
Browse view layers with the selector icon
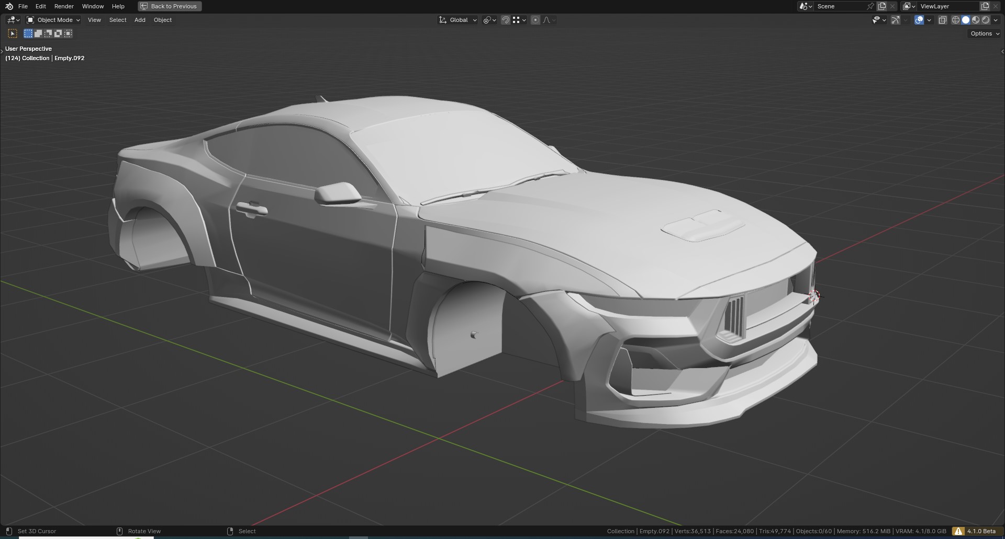[x=909, y=6]
